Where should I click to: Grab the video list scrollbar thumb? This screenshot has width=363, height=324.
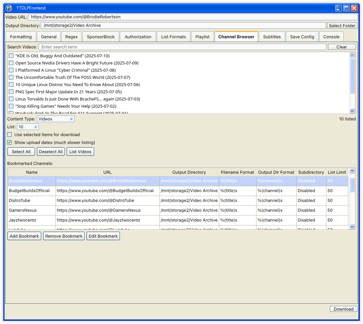point(352,76)
